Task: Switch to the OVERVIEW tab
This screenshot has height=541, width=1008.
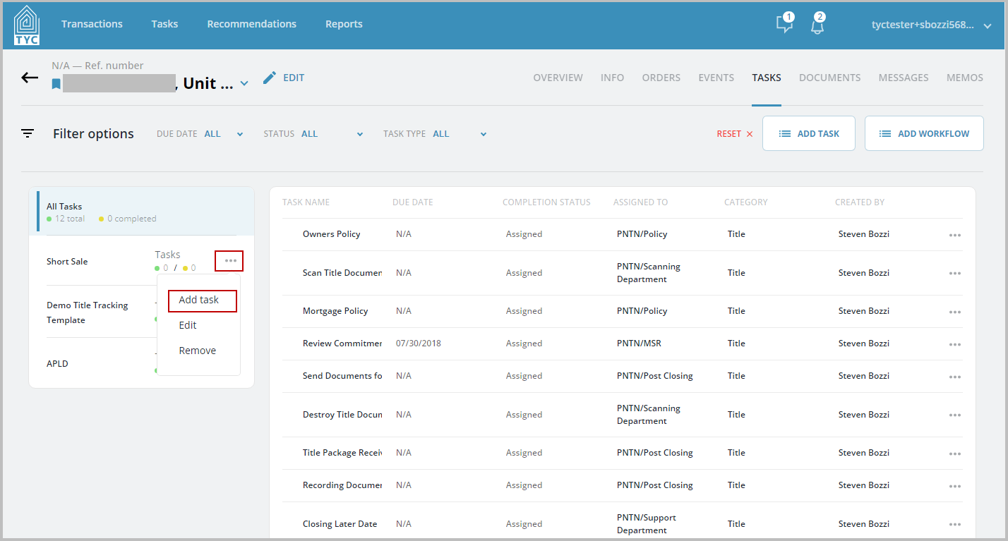Action: (x=558, y=78)
